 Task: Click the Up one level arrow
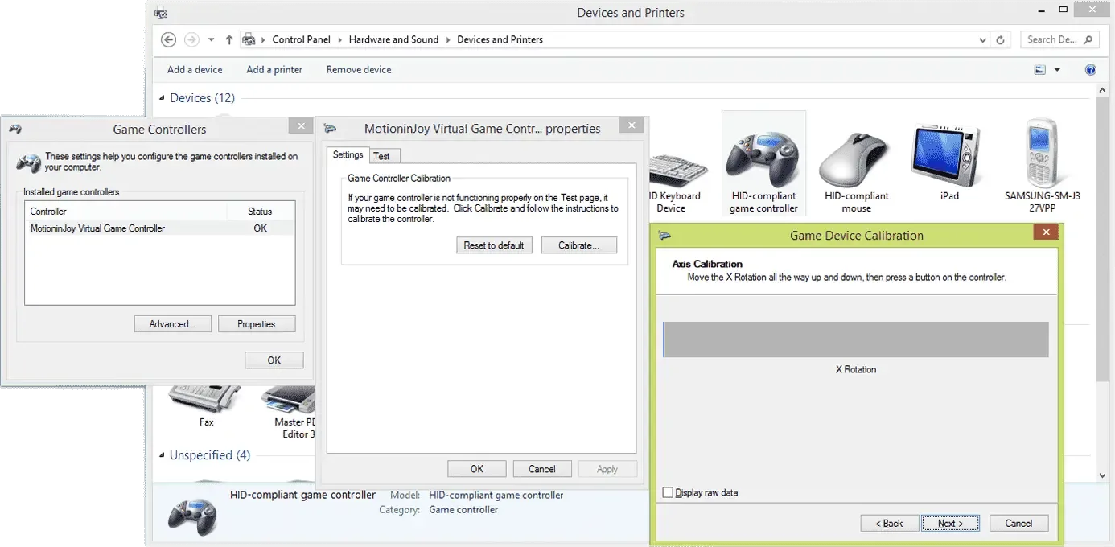[x=229, y=39]
